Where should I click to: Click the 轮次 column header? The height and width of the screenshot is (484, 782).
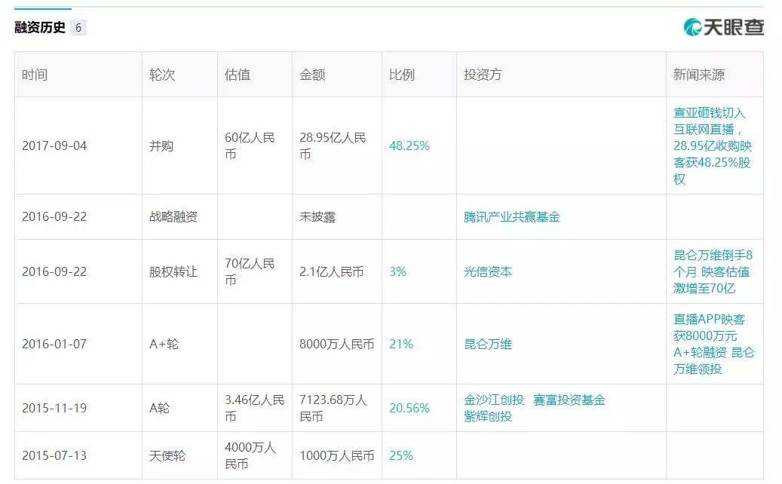pyautogui.click(x=162, y=75)
